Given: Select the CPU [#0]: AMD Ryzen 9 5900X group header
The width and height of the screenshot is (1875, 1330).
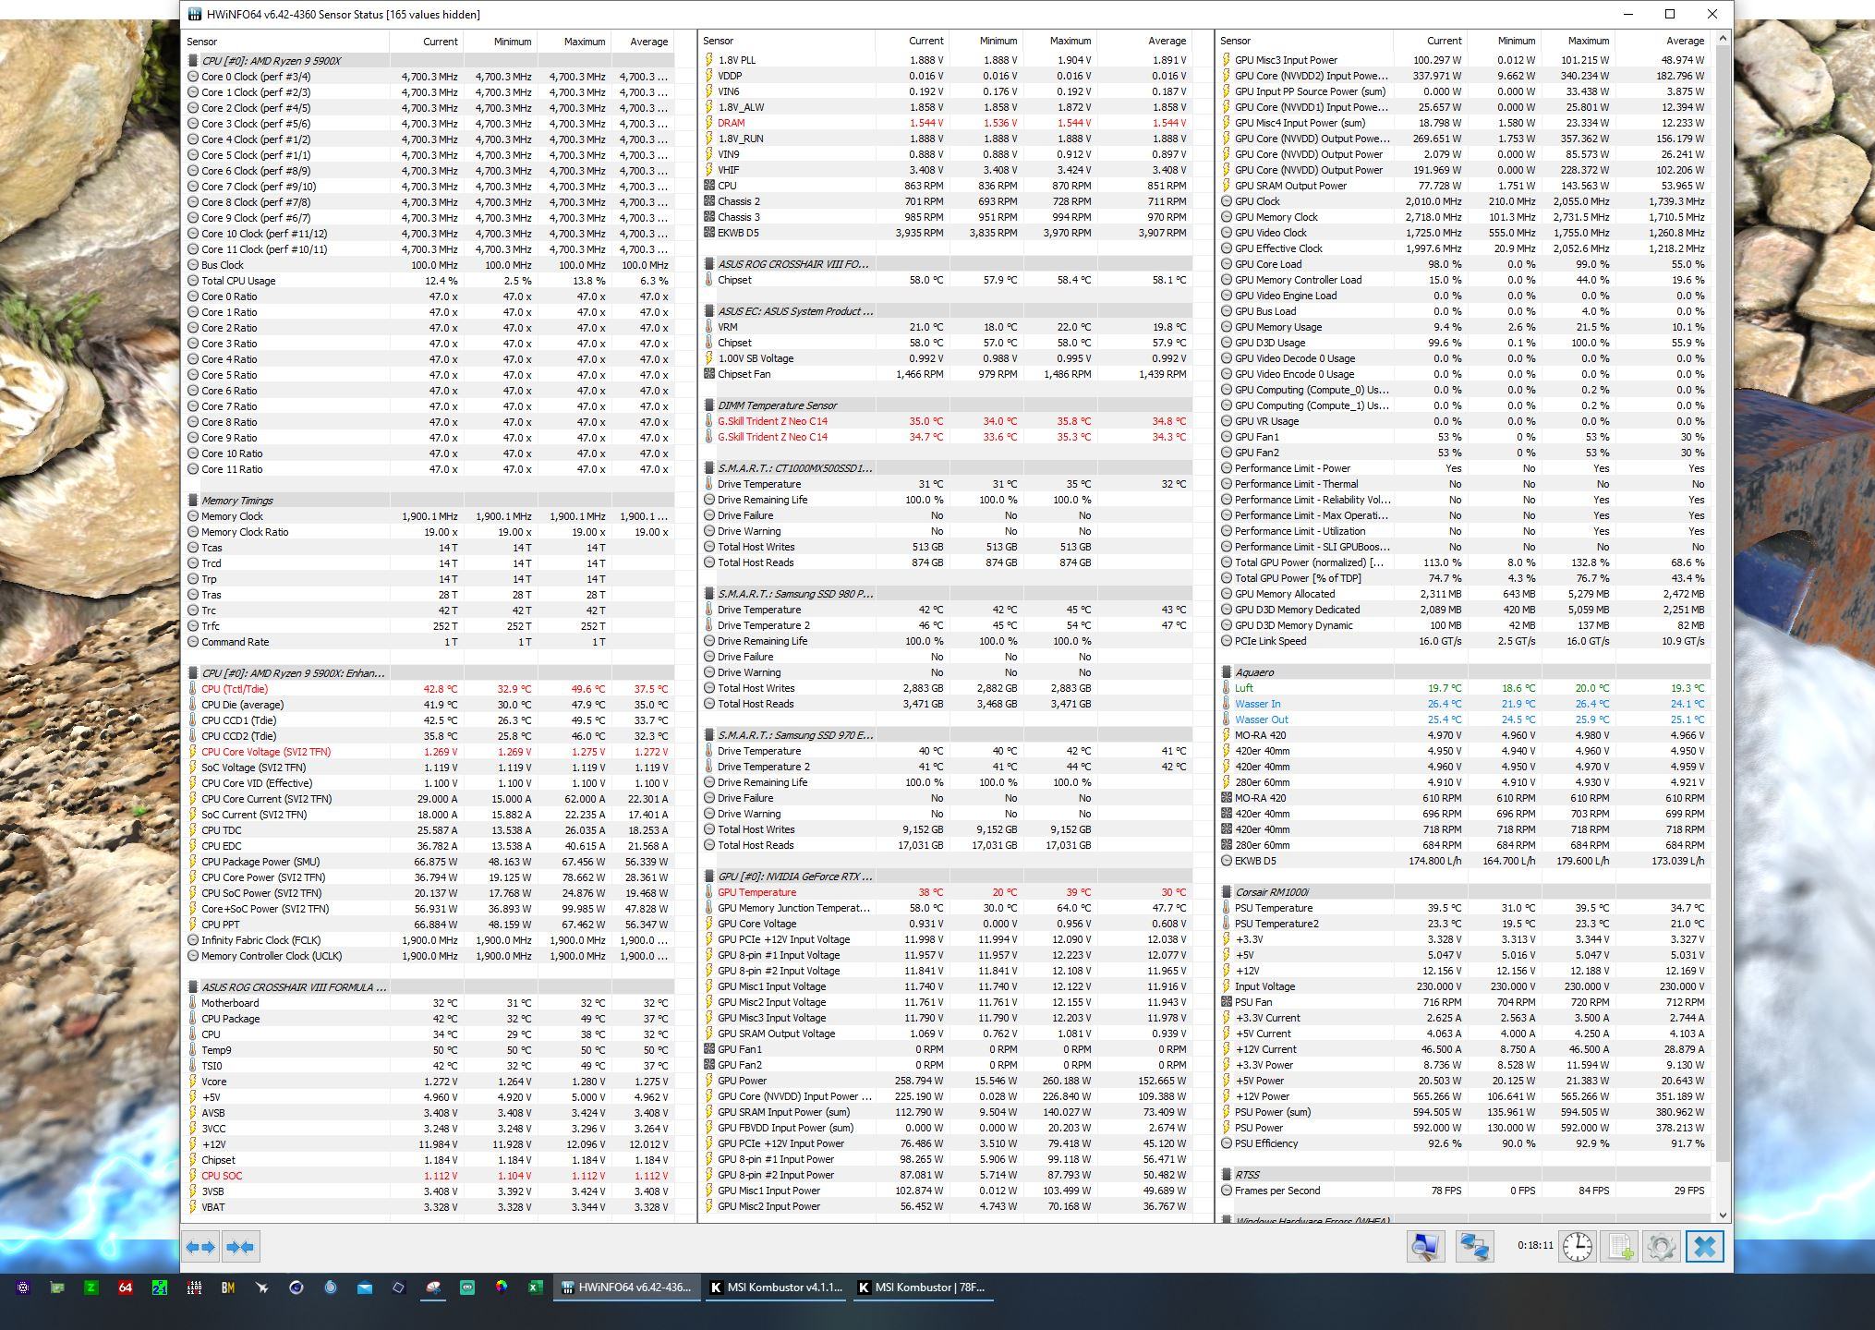Looking at the screenshot, I should [271, 61].
